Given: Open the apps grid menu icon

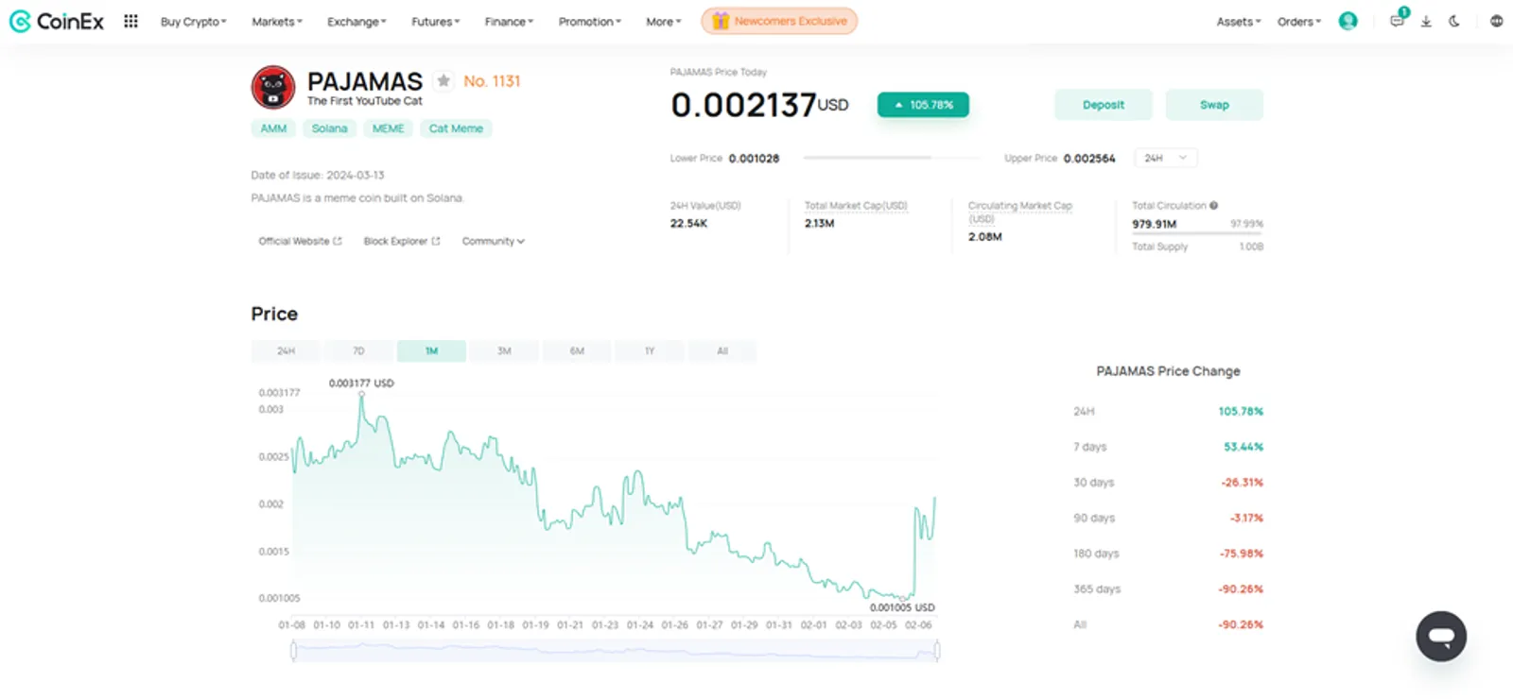Looking at the screenshot, I should 130,21.
